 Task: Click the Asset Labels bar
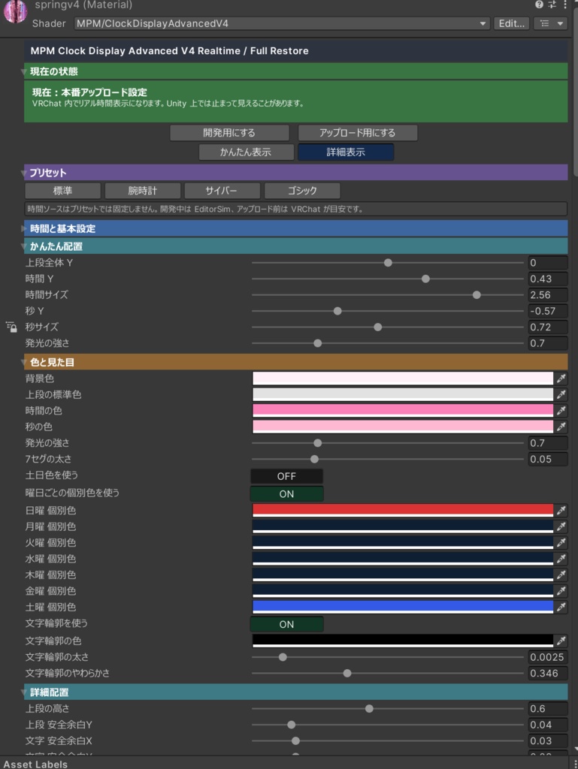(x=289, y=764)
